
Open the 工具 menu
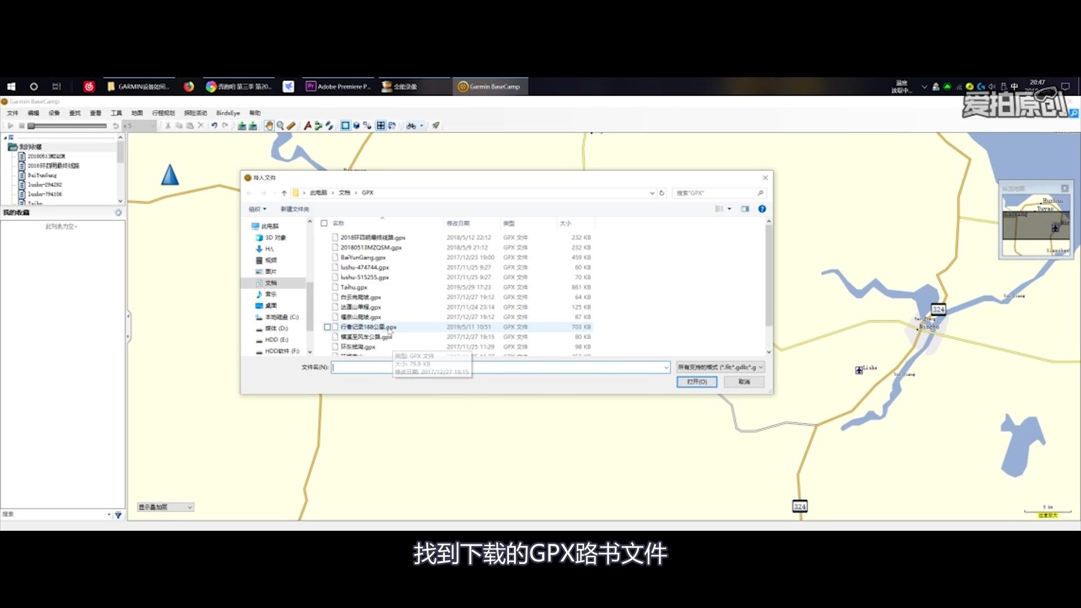(117, 113)
